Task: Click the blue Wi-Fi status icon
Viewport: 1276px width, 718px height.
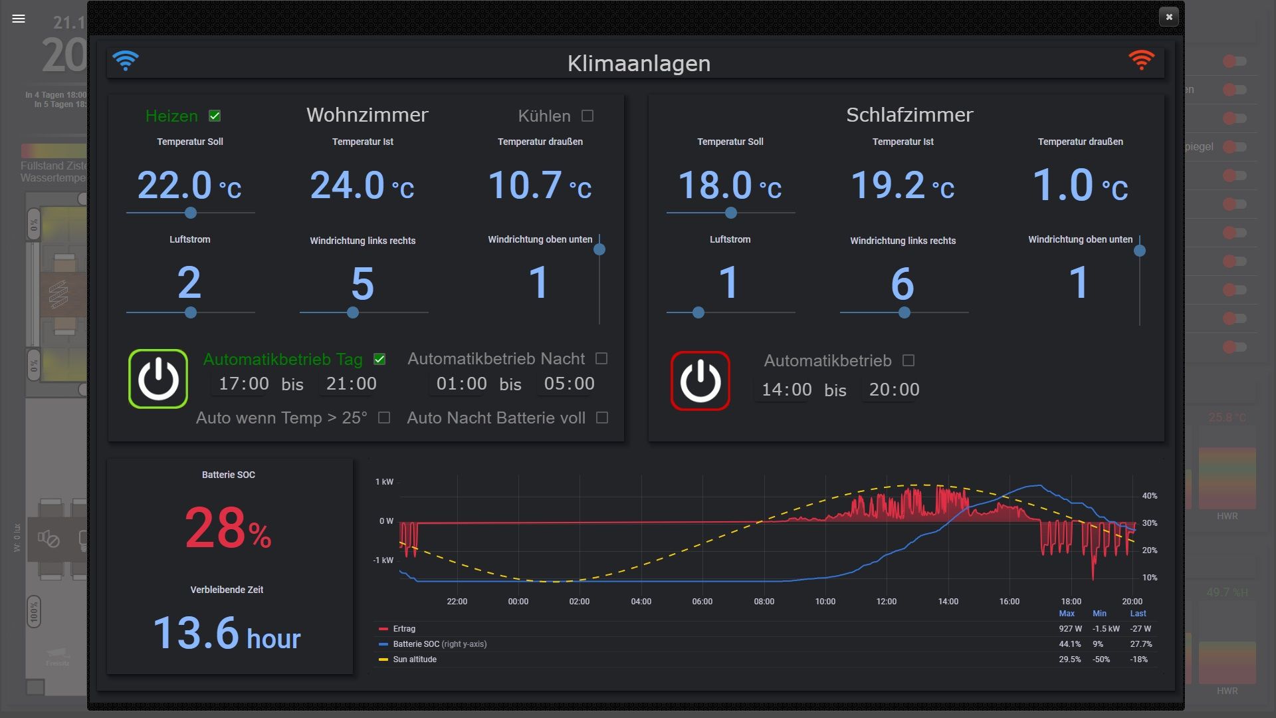Action: (x=126, y=60)
